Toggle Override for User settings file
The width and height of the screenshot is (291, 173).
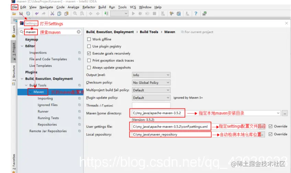click(x=271, y=126)
